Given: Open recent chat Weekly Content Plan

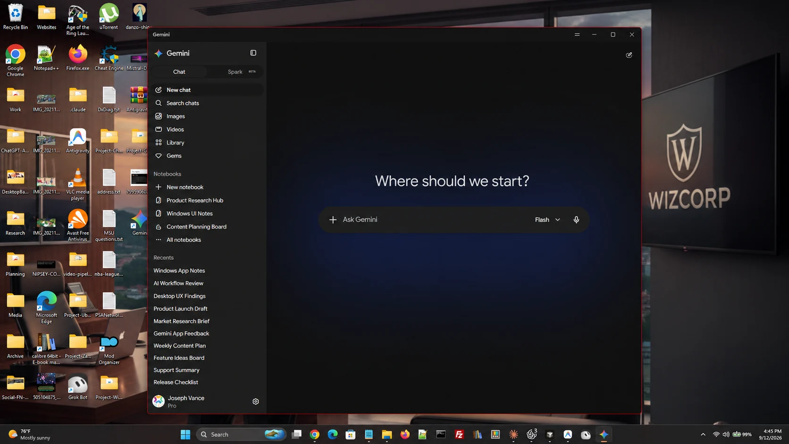Looking at the screenshot, I should click(179, 345).
